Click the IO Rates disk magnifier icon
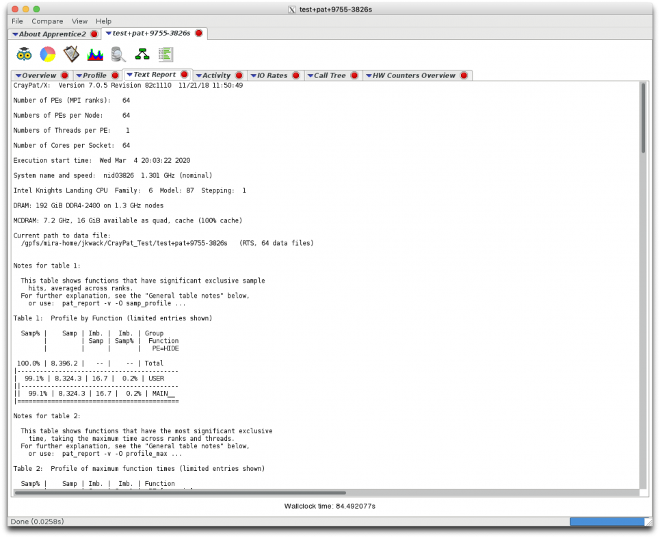660x538 pixels. click(118, 54)
